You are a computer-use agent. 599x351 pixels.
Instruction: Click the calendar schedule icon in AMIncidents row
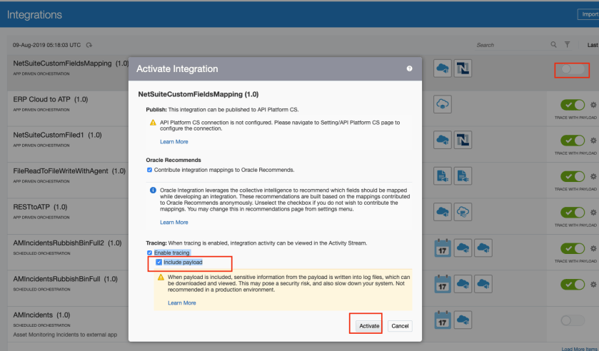coord(443,322)
